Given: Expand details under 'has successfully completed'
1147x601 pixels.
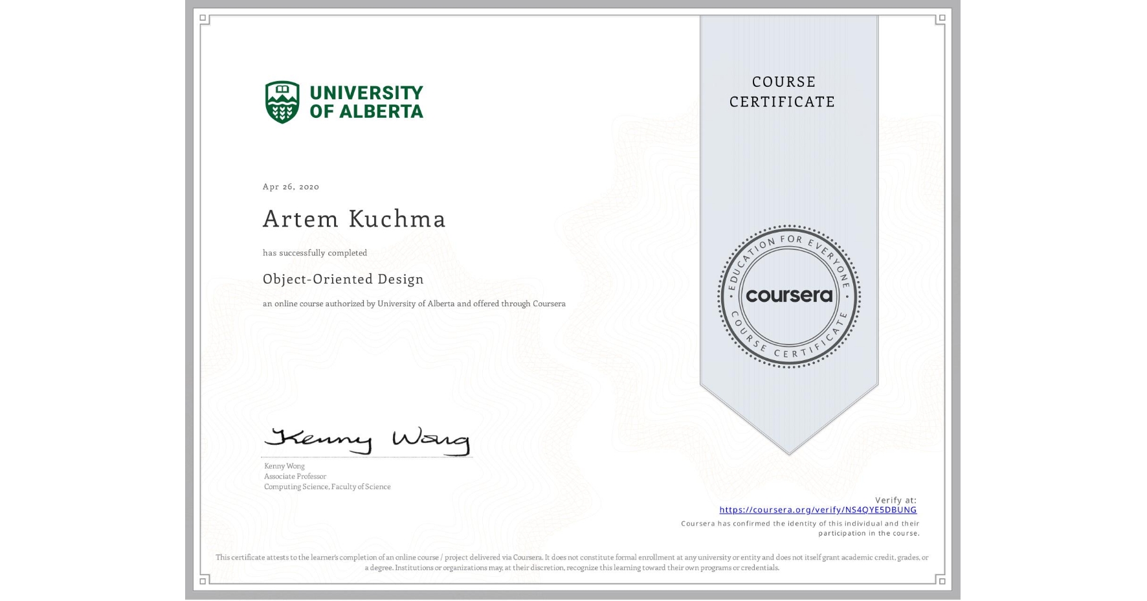Looking at the screenshot, I should [315, 253].
